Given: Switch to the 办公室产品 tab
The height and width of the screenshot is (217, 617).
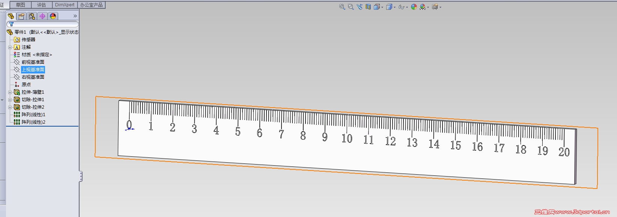Looking at the screenshot, I should click(x=91, y=5).
